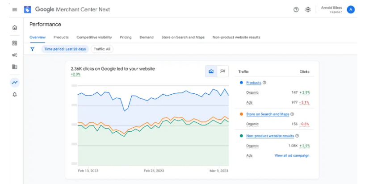Open the Business info building icon
This screenshot has width=365, height=184.
tap(15, 67)
